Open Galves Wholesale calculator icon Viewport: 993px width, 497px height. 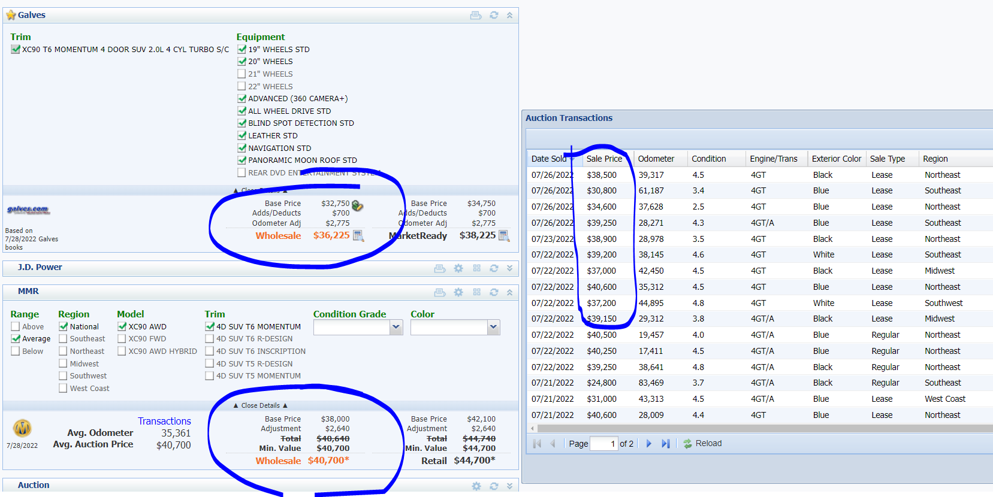click(358, 235)
